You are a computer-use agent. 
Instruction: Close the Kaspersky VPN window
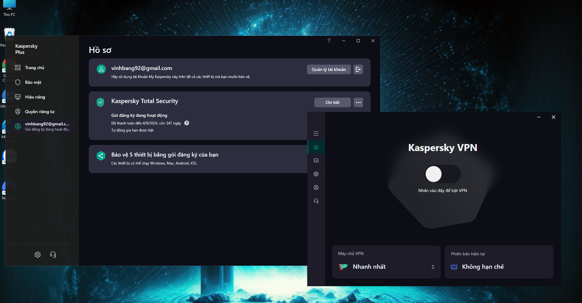[554, 117]
